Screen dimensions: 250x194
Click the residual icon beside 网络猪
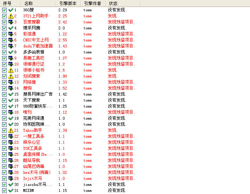[x=11, y=82]
